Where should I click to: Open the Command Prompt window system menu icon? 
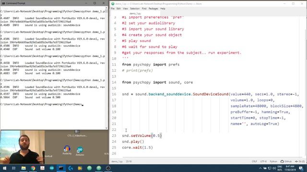click(3, 3)
